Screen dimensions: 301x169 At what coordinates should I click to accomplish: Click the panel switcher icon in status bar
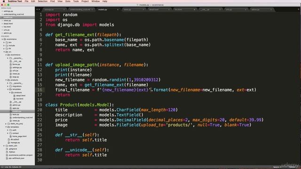[2, 167]
